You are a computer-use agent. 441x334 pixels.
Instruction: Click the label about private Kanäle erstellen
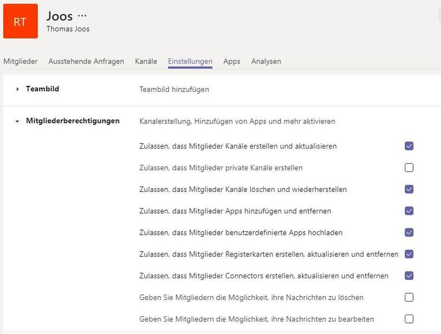(221, 168)
